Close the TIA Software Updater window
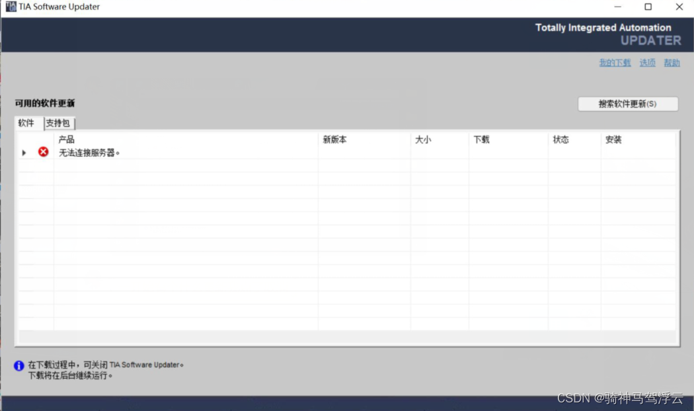This screenshot has height=411, width=694. (679, 7)
